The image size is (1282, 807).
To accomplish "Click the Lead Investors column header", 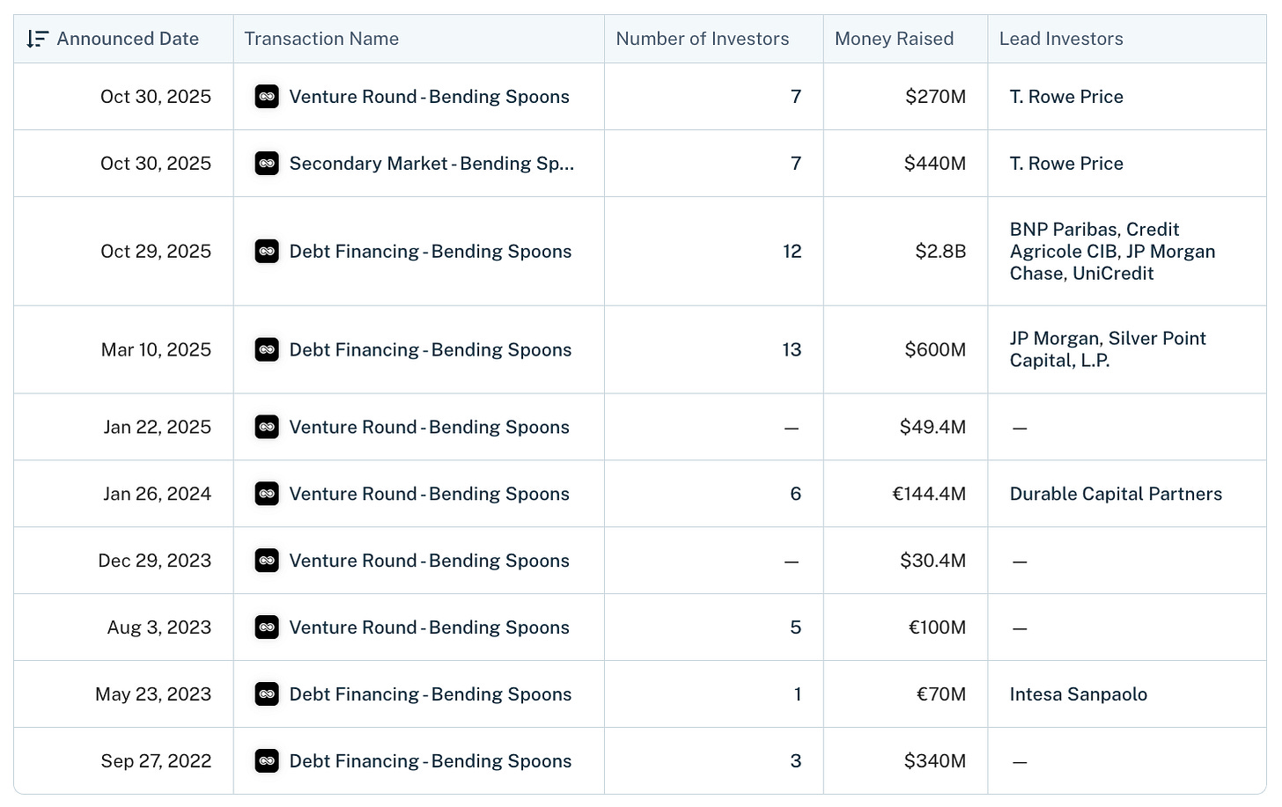I will 1061,39.
